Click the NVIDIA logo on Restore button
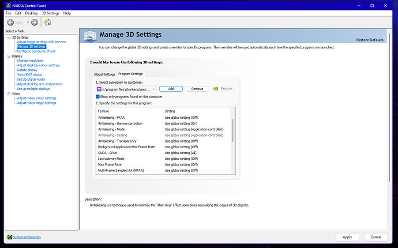This screenshot has height=248, width=398. click(216, 89)
